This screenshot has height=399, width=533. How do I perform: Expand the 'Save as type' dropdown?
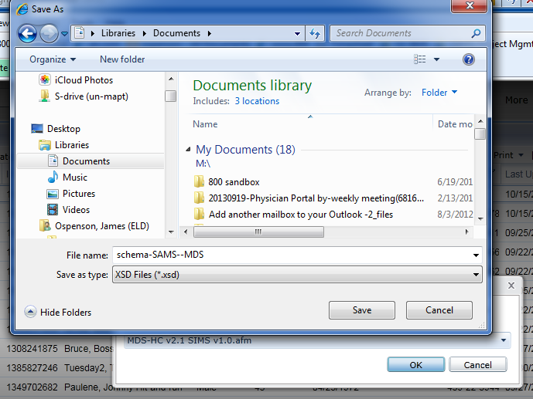pyautogui.click(x=474, y=274)
